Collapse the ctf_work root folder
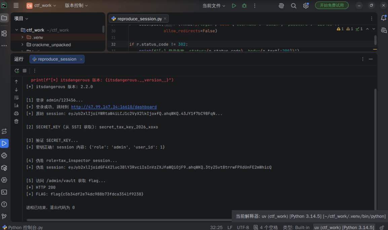 [16, 30]
